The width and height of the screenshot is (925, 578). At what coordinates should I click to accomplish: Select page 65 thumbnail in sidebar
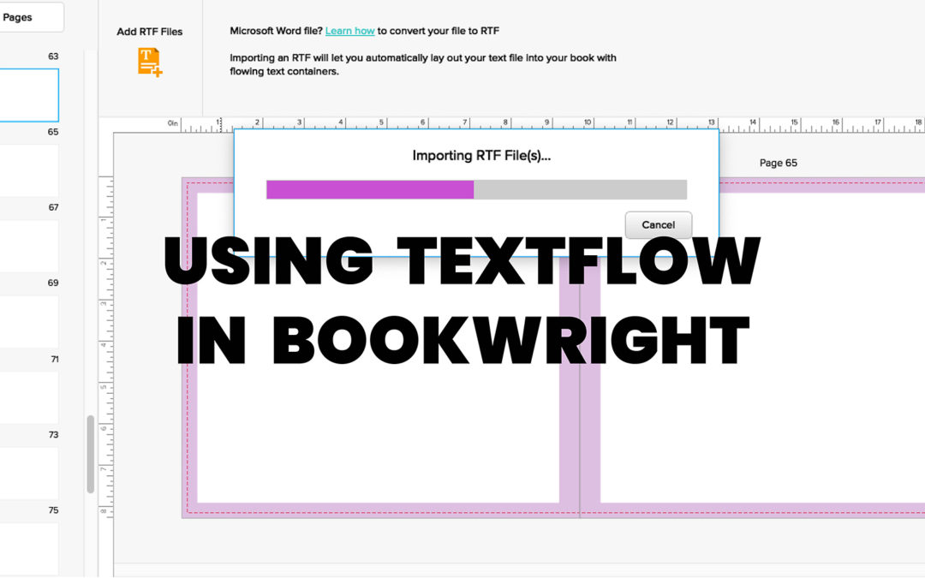tap(29, 170)
